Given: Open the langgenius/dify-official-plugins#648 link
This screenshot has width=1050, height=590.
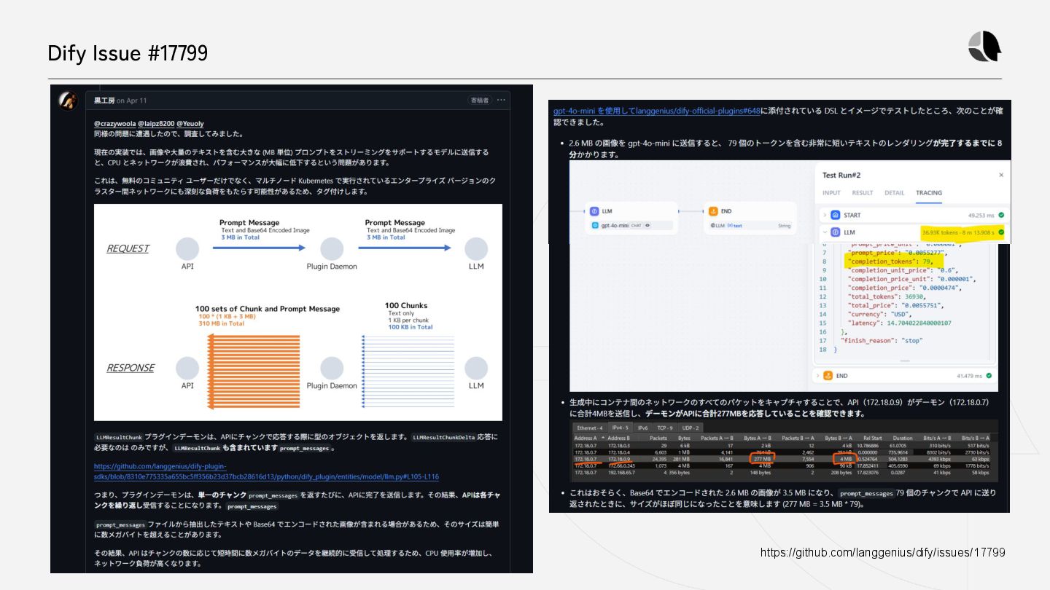Looking at the screenshot, I should click(x=656, y=111).
